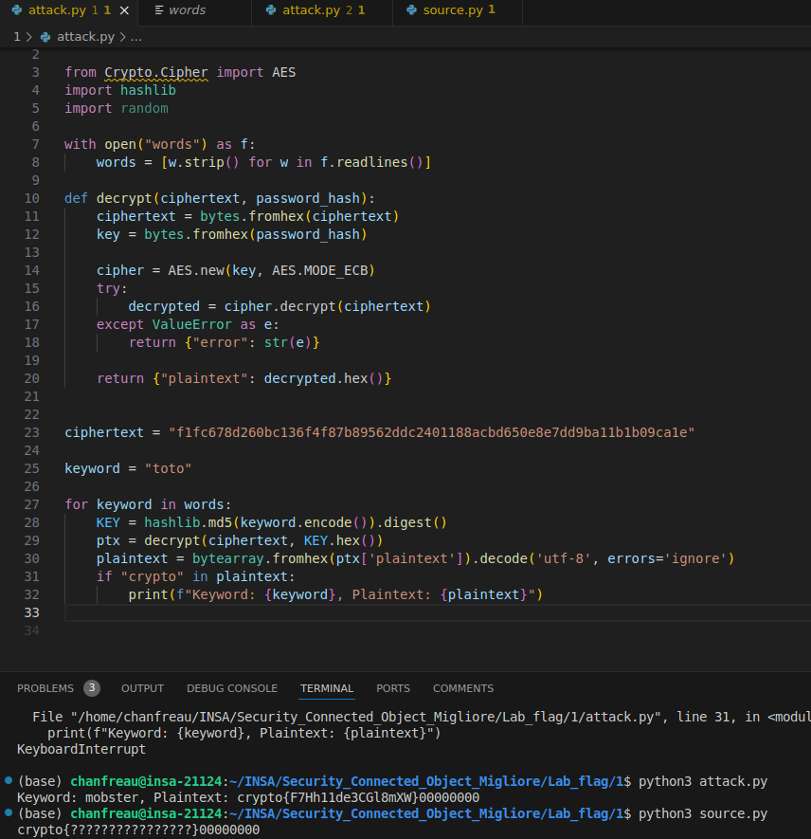Open the OUTPUT panel tab

point(142,688)
